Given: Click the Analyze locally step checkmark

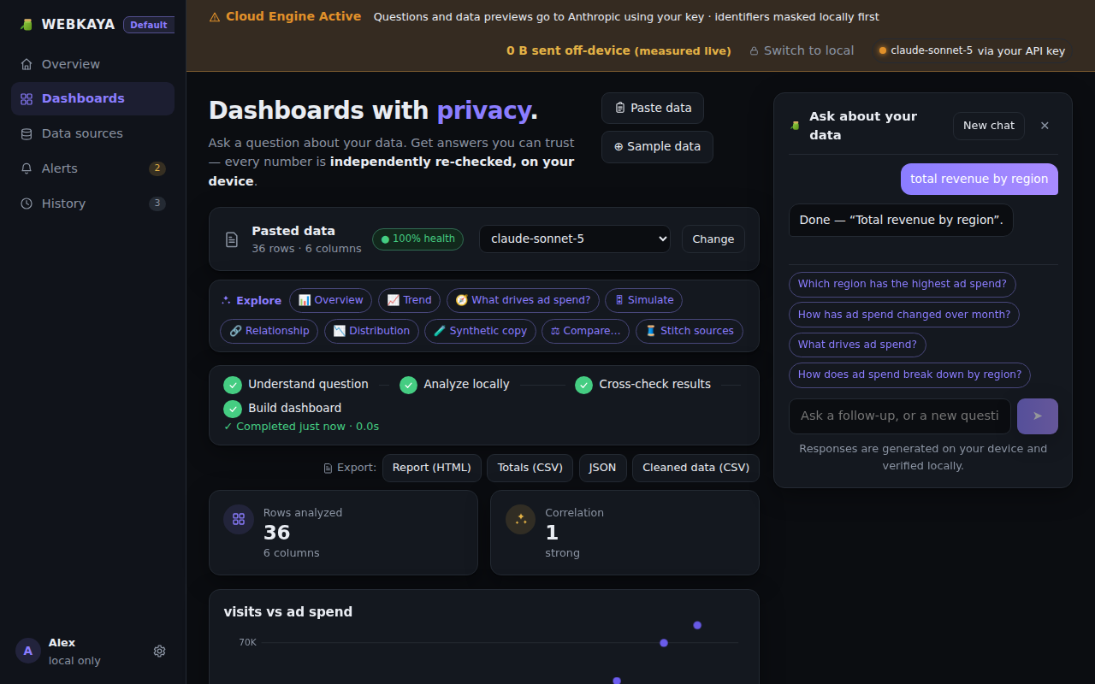Looking at the screenshot, I should 408,385.
